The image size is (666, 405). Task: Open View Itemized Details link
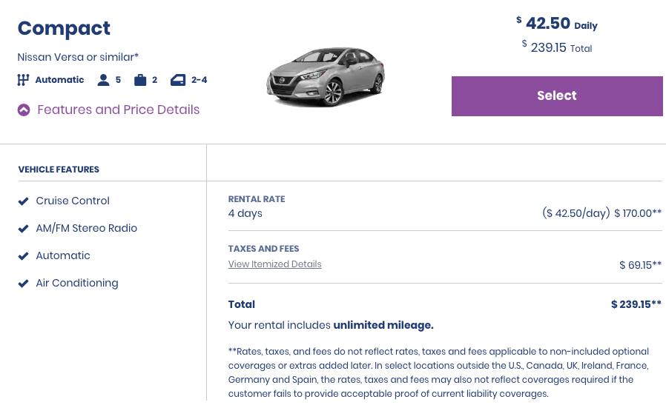click(275, 264)
